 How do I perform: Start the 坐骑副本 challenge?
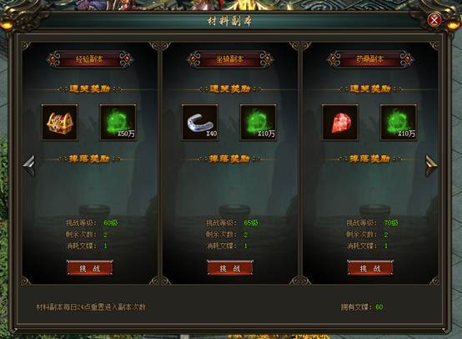pos(230,268)
